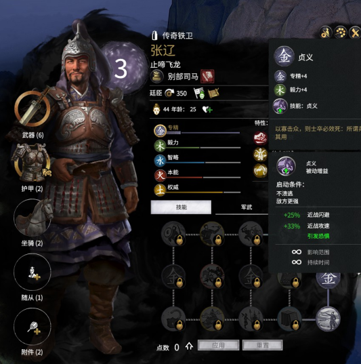361x364 pixels.
Task: Click the red fist trait icon under 特性
Action: pos(260,138)
